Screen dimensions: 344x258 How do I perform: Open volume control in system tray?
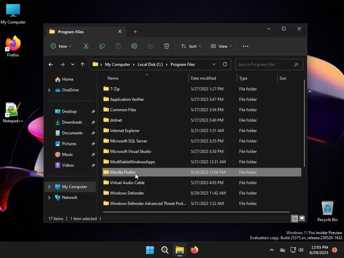click(x=301, y=250)
